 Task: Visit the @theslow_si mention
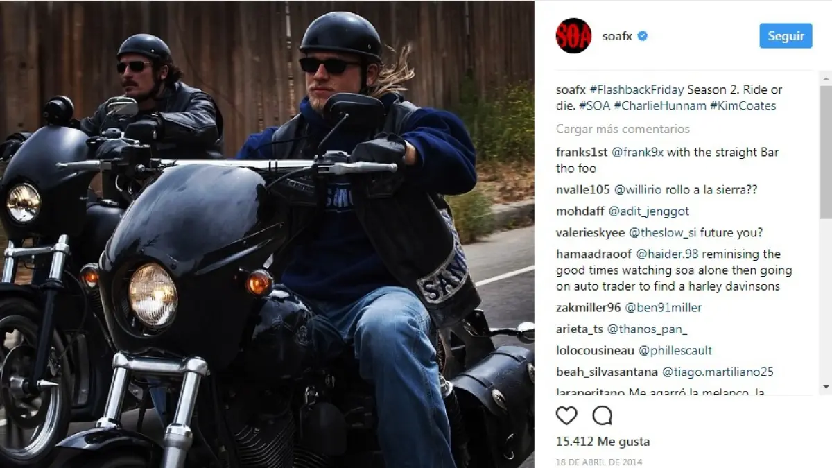(x=662, y=233)
